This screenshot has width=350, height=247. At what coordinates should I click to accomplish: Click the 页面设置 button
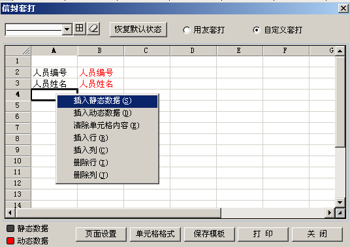pyautogui.click(x=101, y=235)
